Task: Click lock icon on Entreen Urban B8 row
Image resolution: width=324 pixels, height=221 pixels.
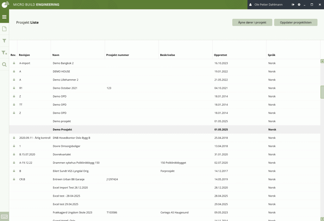Action: [14, 179]
